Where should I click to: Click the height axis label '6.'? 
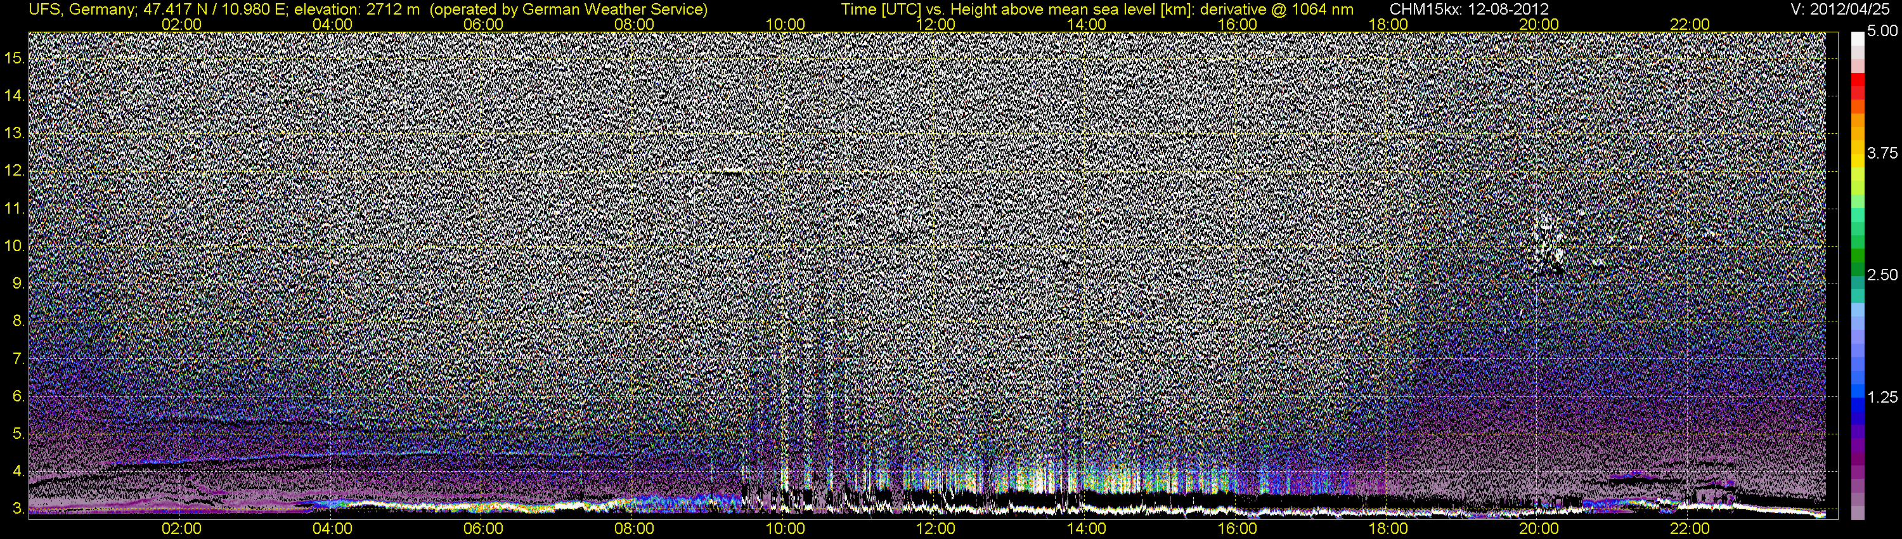coord(19,396)
